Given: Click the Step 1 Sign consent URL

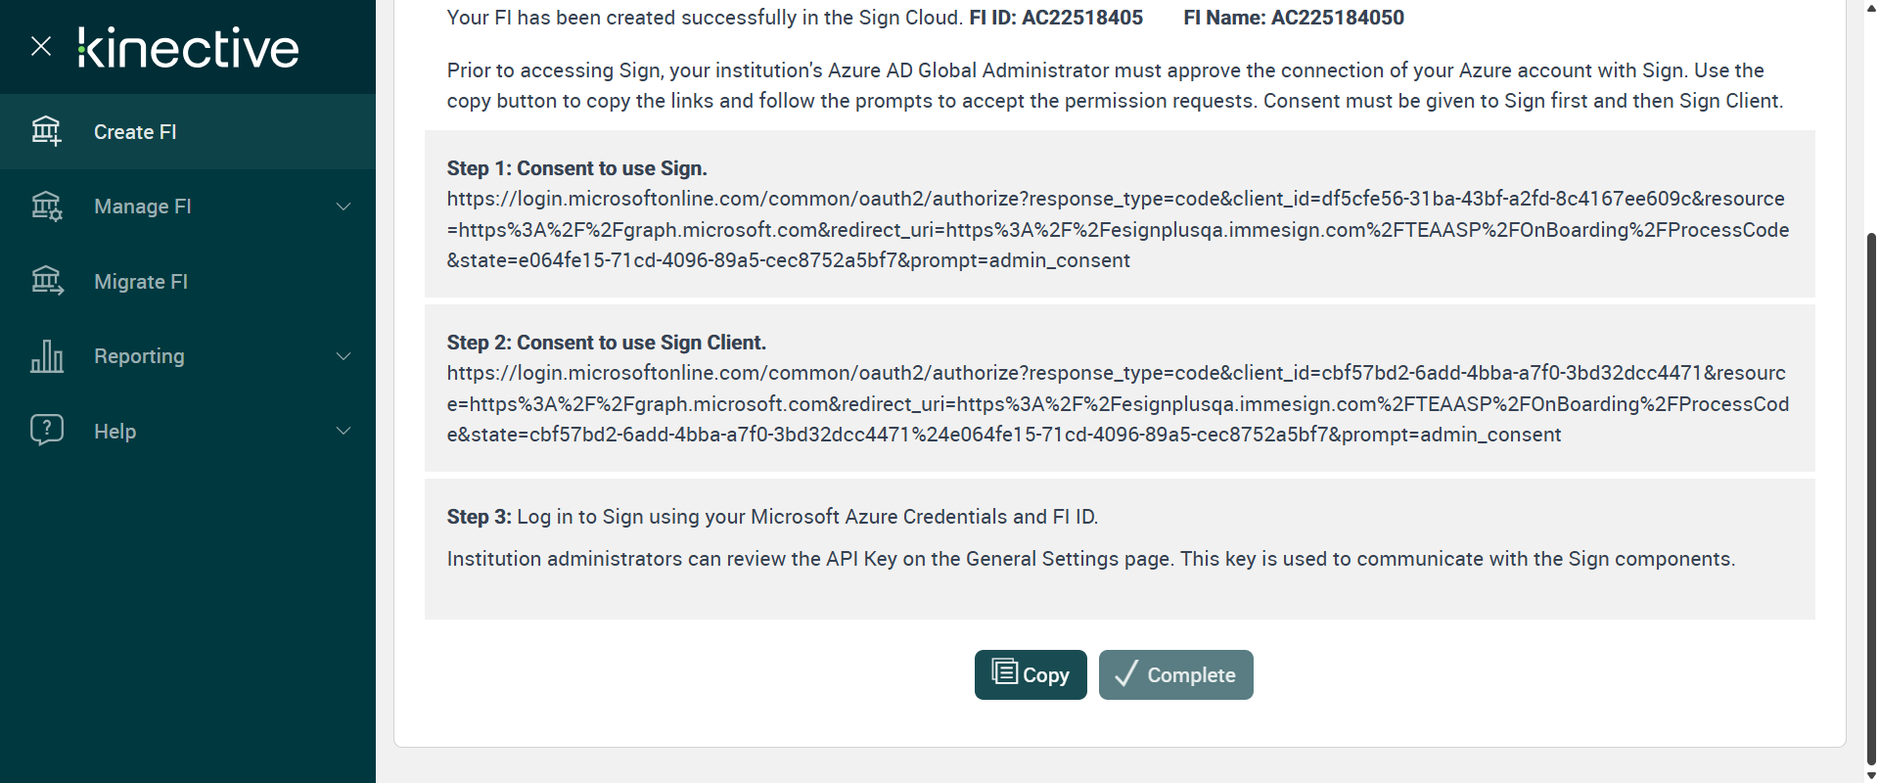Looking at the screenshot, I should 1117,230.
